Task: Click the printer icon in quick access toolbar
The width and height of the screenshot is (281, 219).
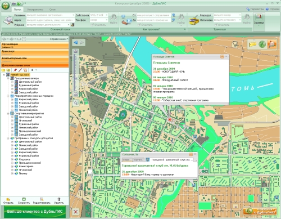Action: click(14, 3)
